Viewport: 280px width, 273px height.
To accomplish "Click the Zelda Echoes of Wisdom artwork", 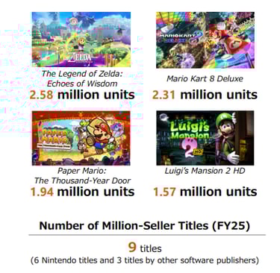I will click(81, 40).
